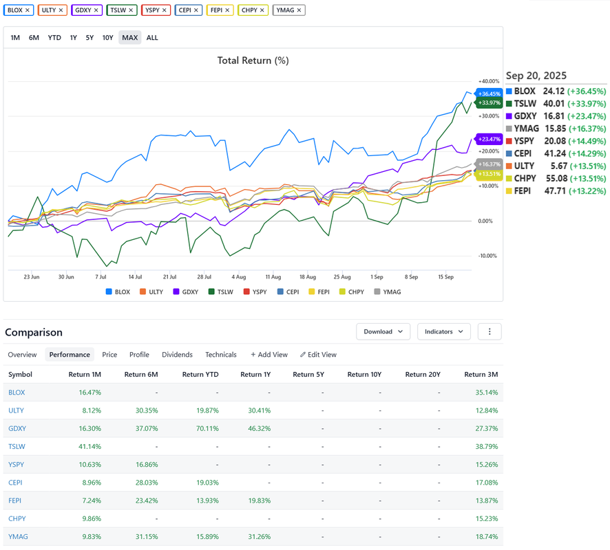Screen dimensions: 610x550
Task: Switch to the Price tab
Action: [x=109, y=355]
